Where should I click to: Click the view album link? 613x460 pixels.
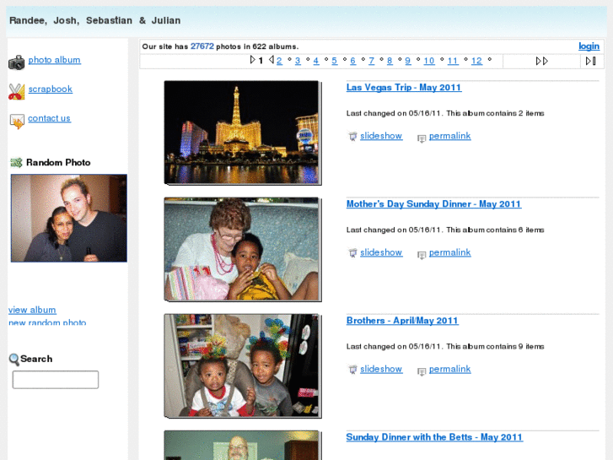point(32,310)
